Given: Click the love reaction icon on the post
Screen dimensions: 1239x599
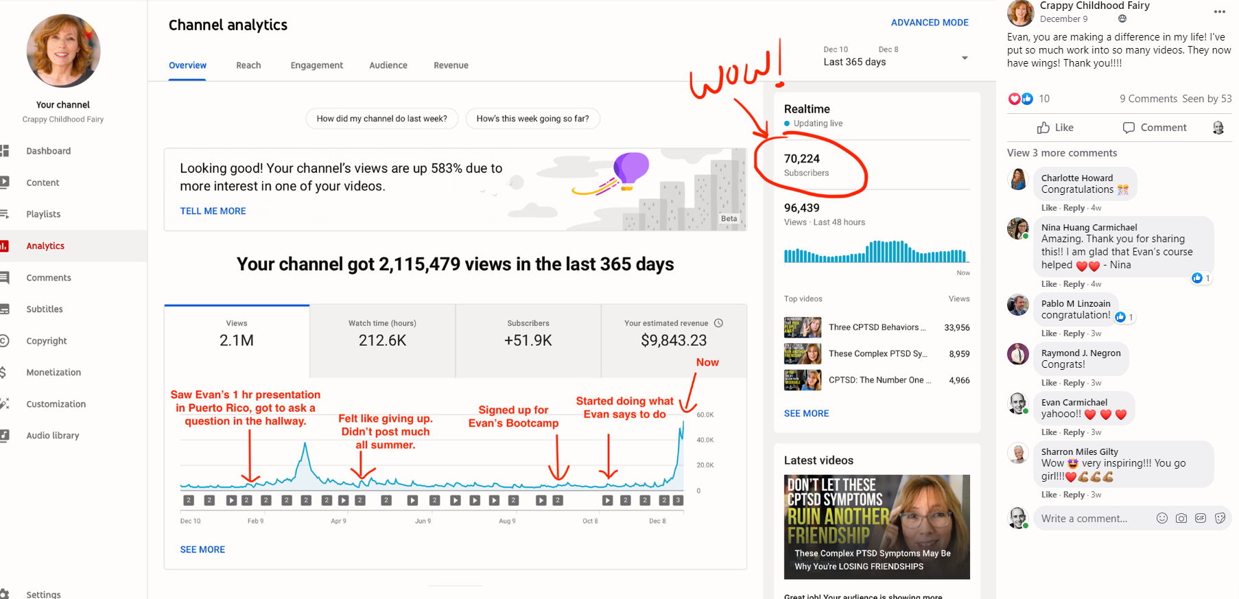Looking at the screenshot, I should tap(1014, 99).
